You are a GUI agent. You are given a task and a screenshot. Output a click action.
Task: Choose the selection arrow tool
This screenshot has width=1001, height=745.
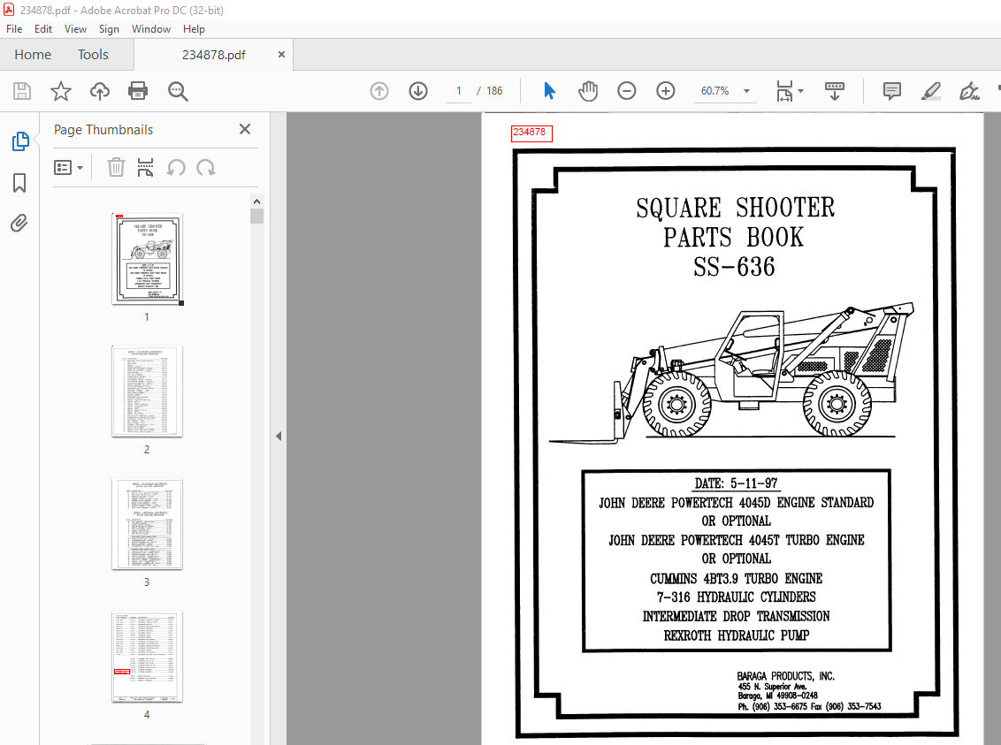549,91
